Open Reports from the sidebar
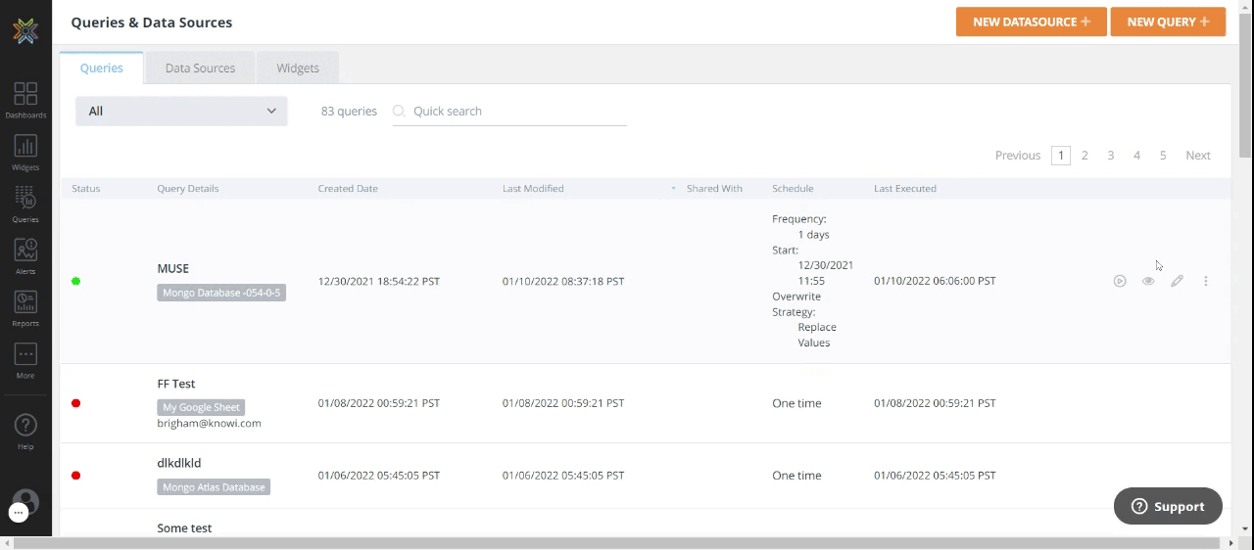Image resolution: width=1254 pixels, height=550 pixels. coord(25,307)
